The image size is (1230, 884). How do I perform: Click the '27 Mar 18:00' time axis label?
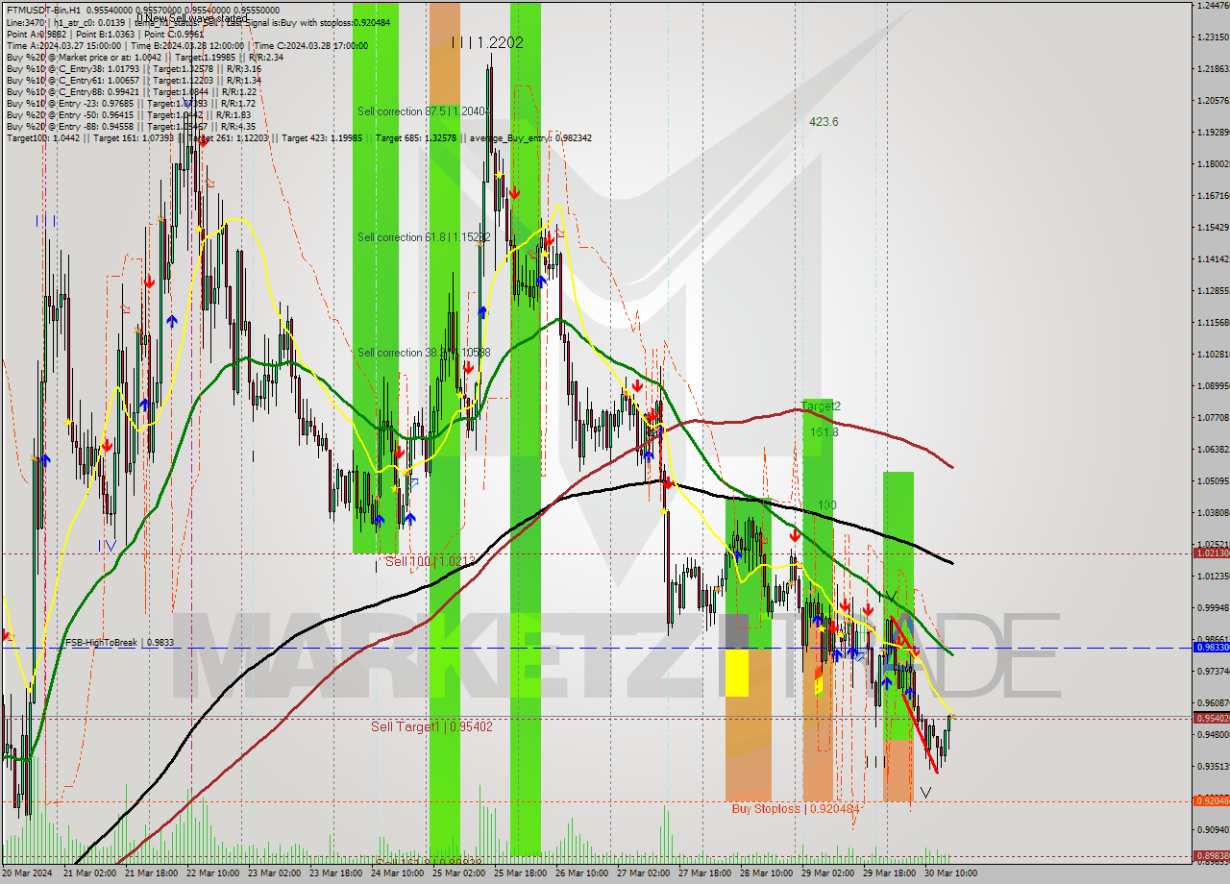point(706,873)
